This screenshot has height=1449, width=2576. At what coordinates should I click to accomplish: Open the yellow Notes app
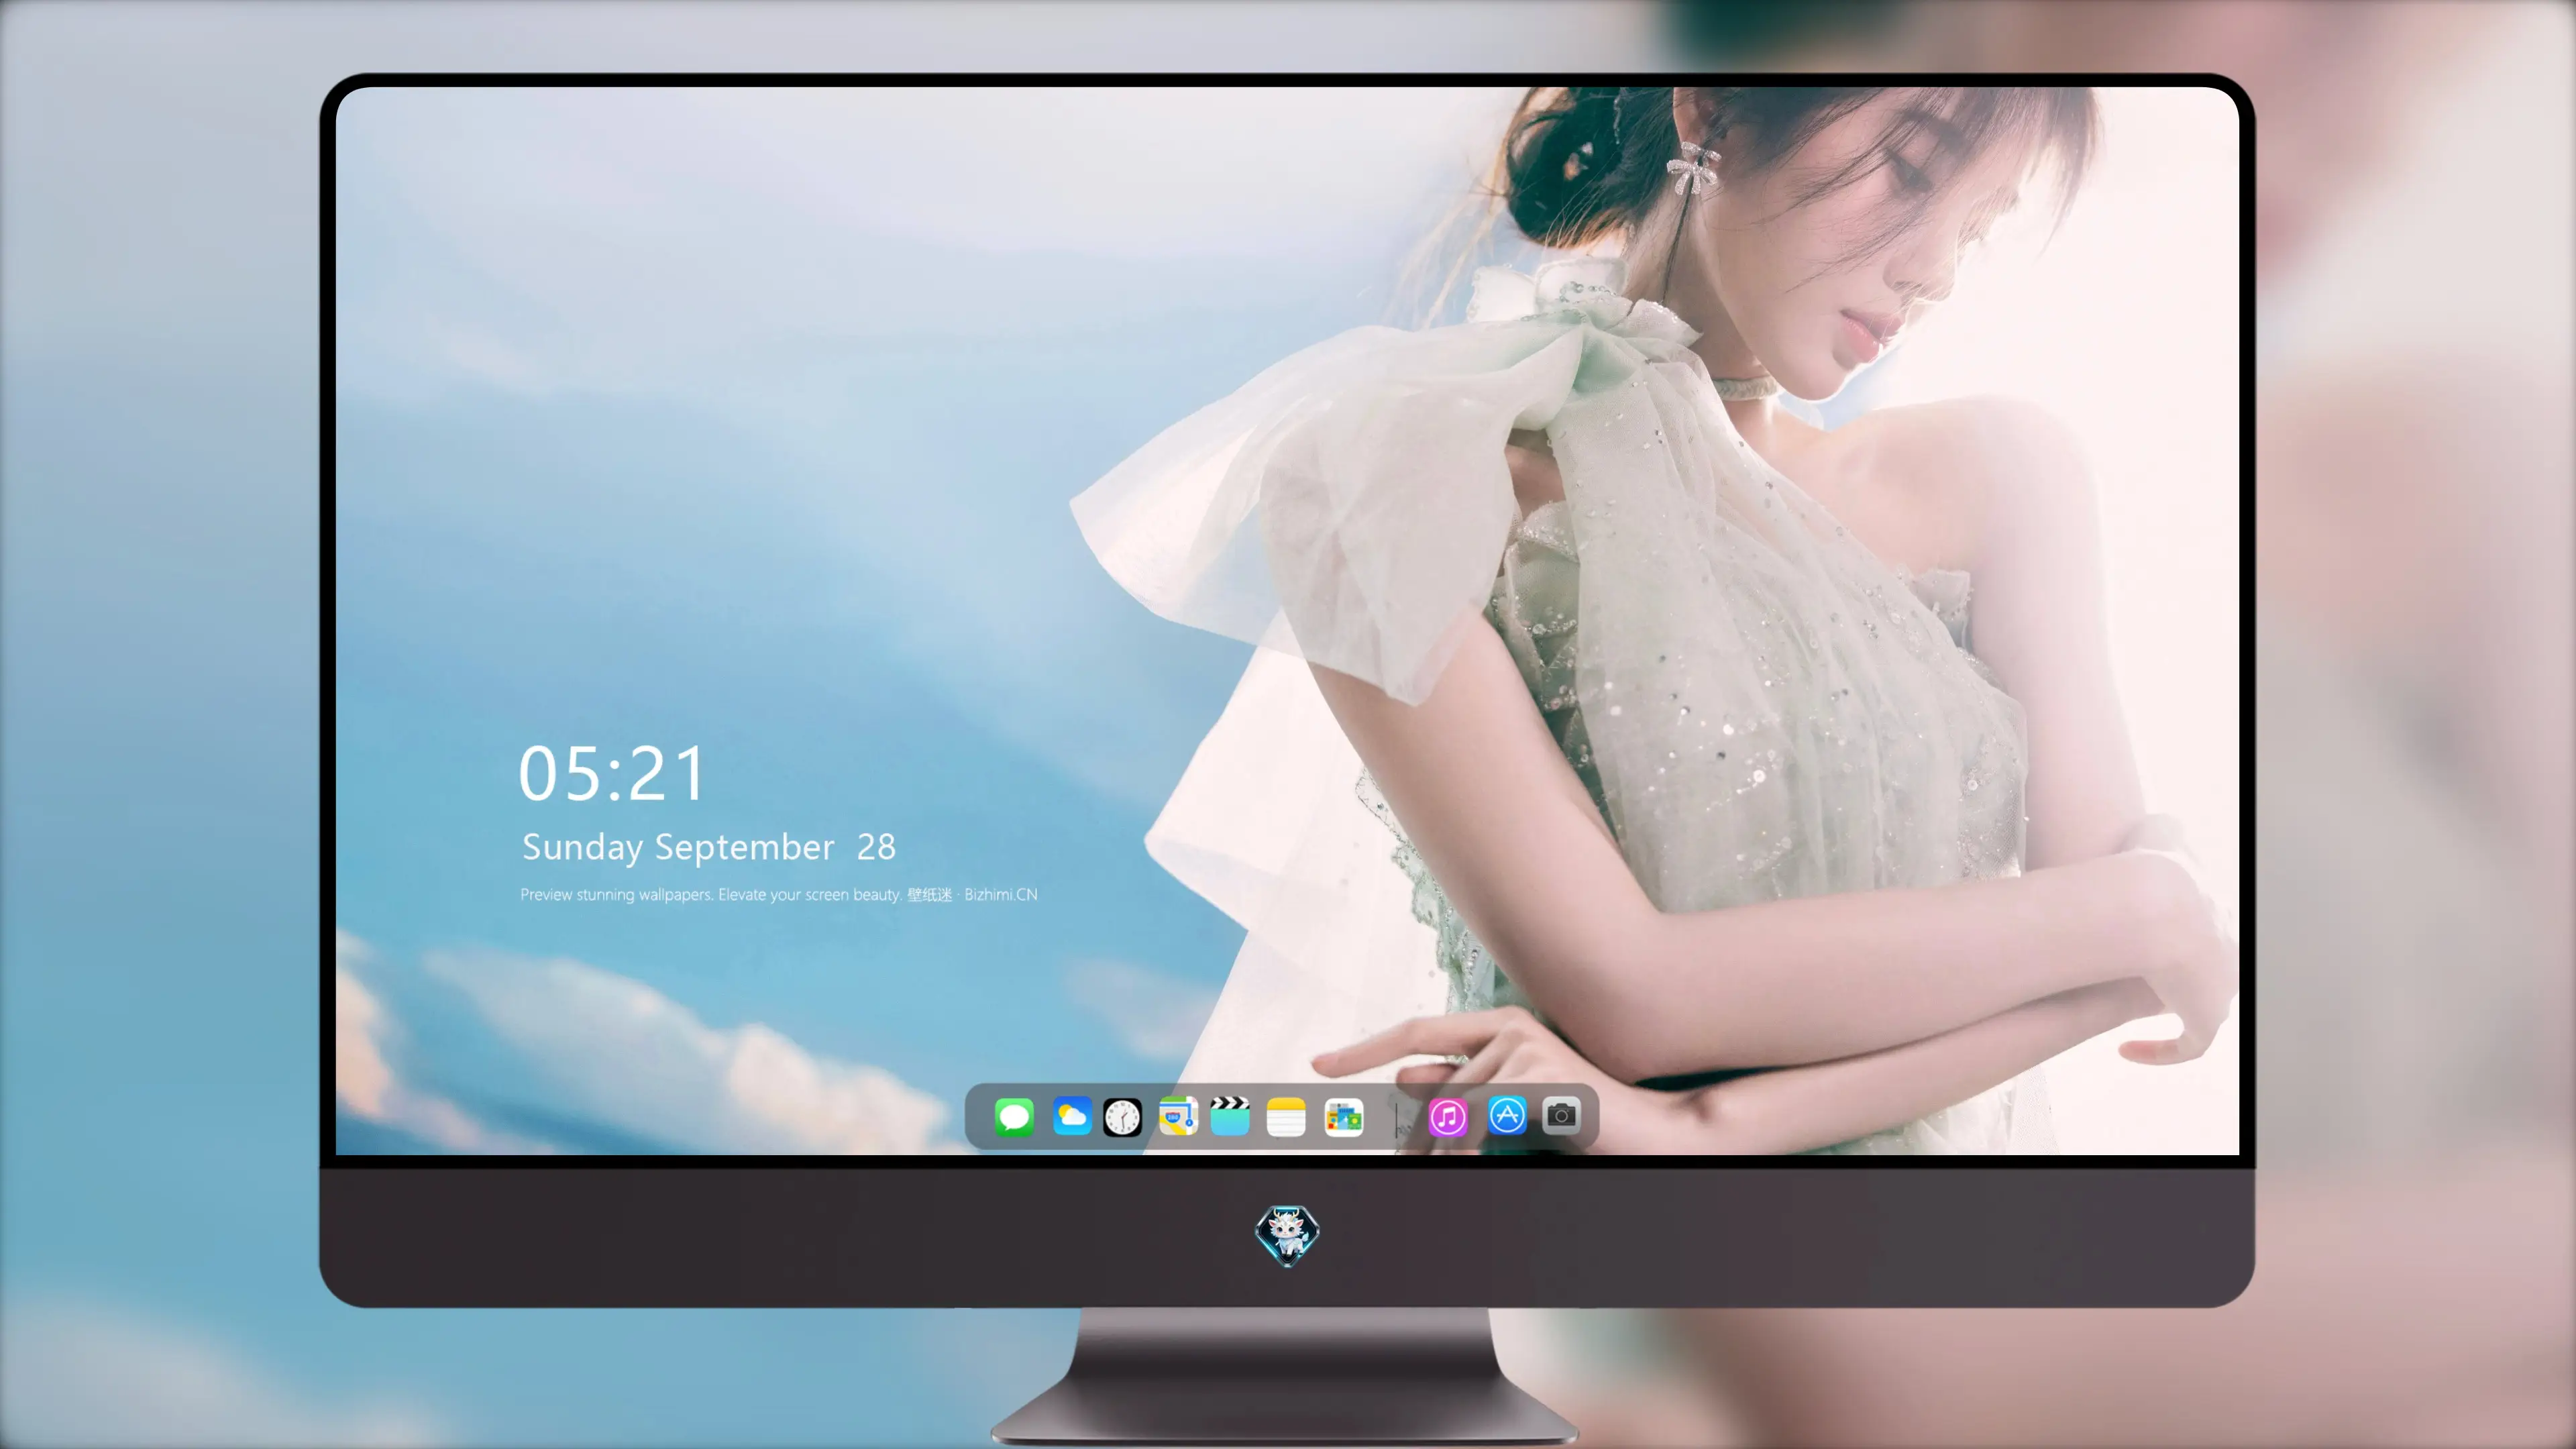pyautogui.click(x=1286, y=1116)
